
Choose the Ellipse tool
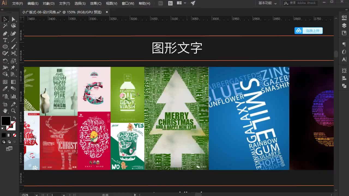point(5,47)
